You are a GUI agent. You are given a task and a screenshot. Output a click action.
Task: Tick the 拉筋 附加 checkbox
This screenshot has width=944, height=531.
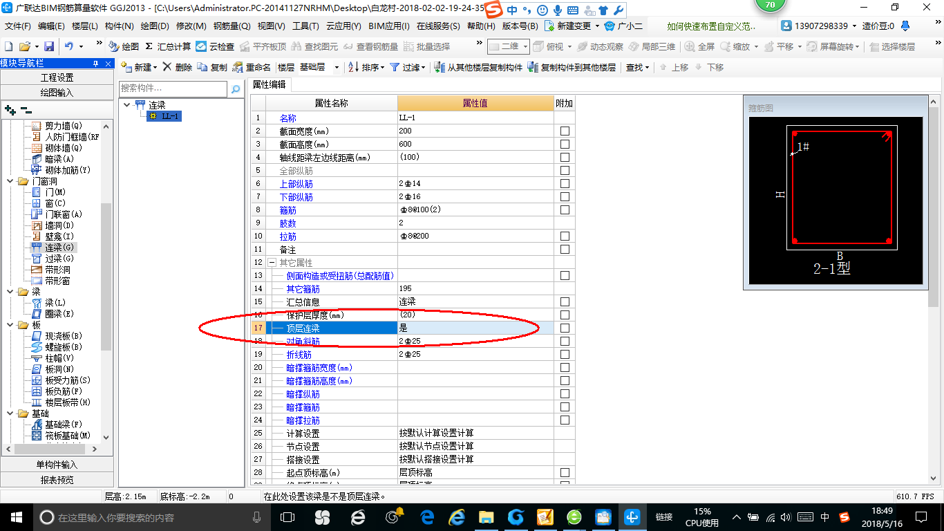point(565,236)
